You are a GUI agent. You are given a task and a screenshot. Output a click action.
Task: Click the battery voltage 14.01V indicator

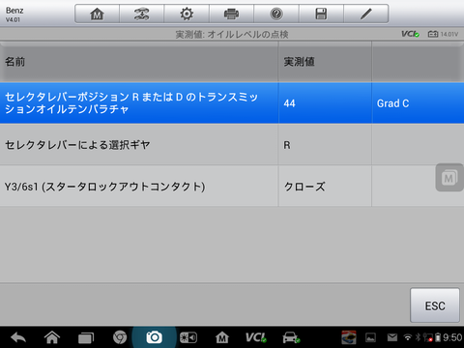pos(443,34)
